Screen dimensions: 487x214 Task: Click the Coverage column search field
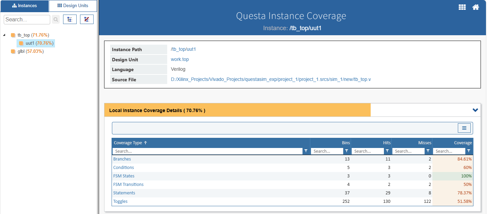(449, 151)
